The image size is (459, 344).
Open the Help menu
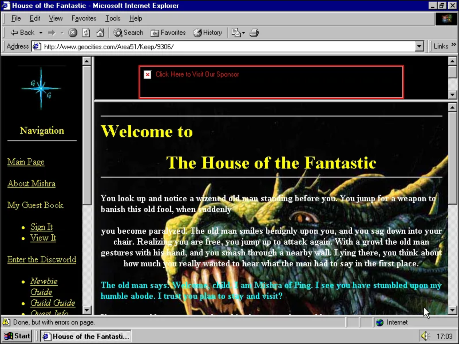click(135, 18)
